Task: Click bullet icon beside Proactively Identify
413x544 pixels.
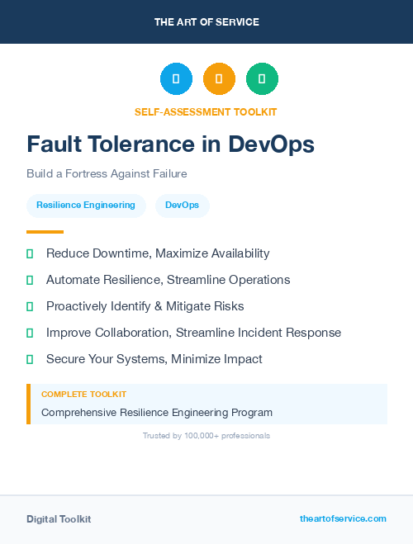Action: [30, 306]
